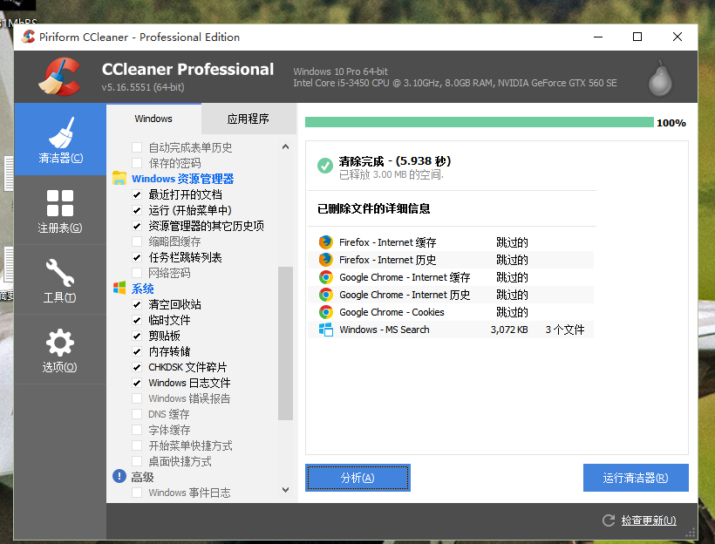The width and height of the screenshot is (715, 544).
Task: Select Google Chrome - Cookies result text
Action: [x=392, y=312]
